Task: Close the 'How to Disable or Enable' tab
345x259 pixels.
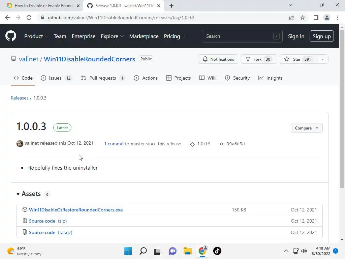Action: click(x=78, y=6)
